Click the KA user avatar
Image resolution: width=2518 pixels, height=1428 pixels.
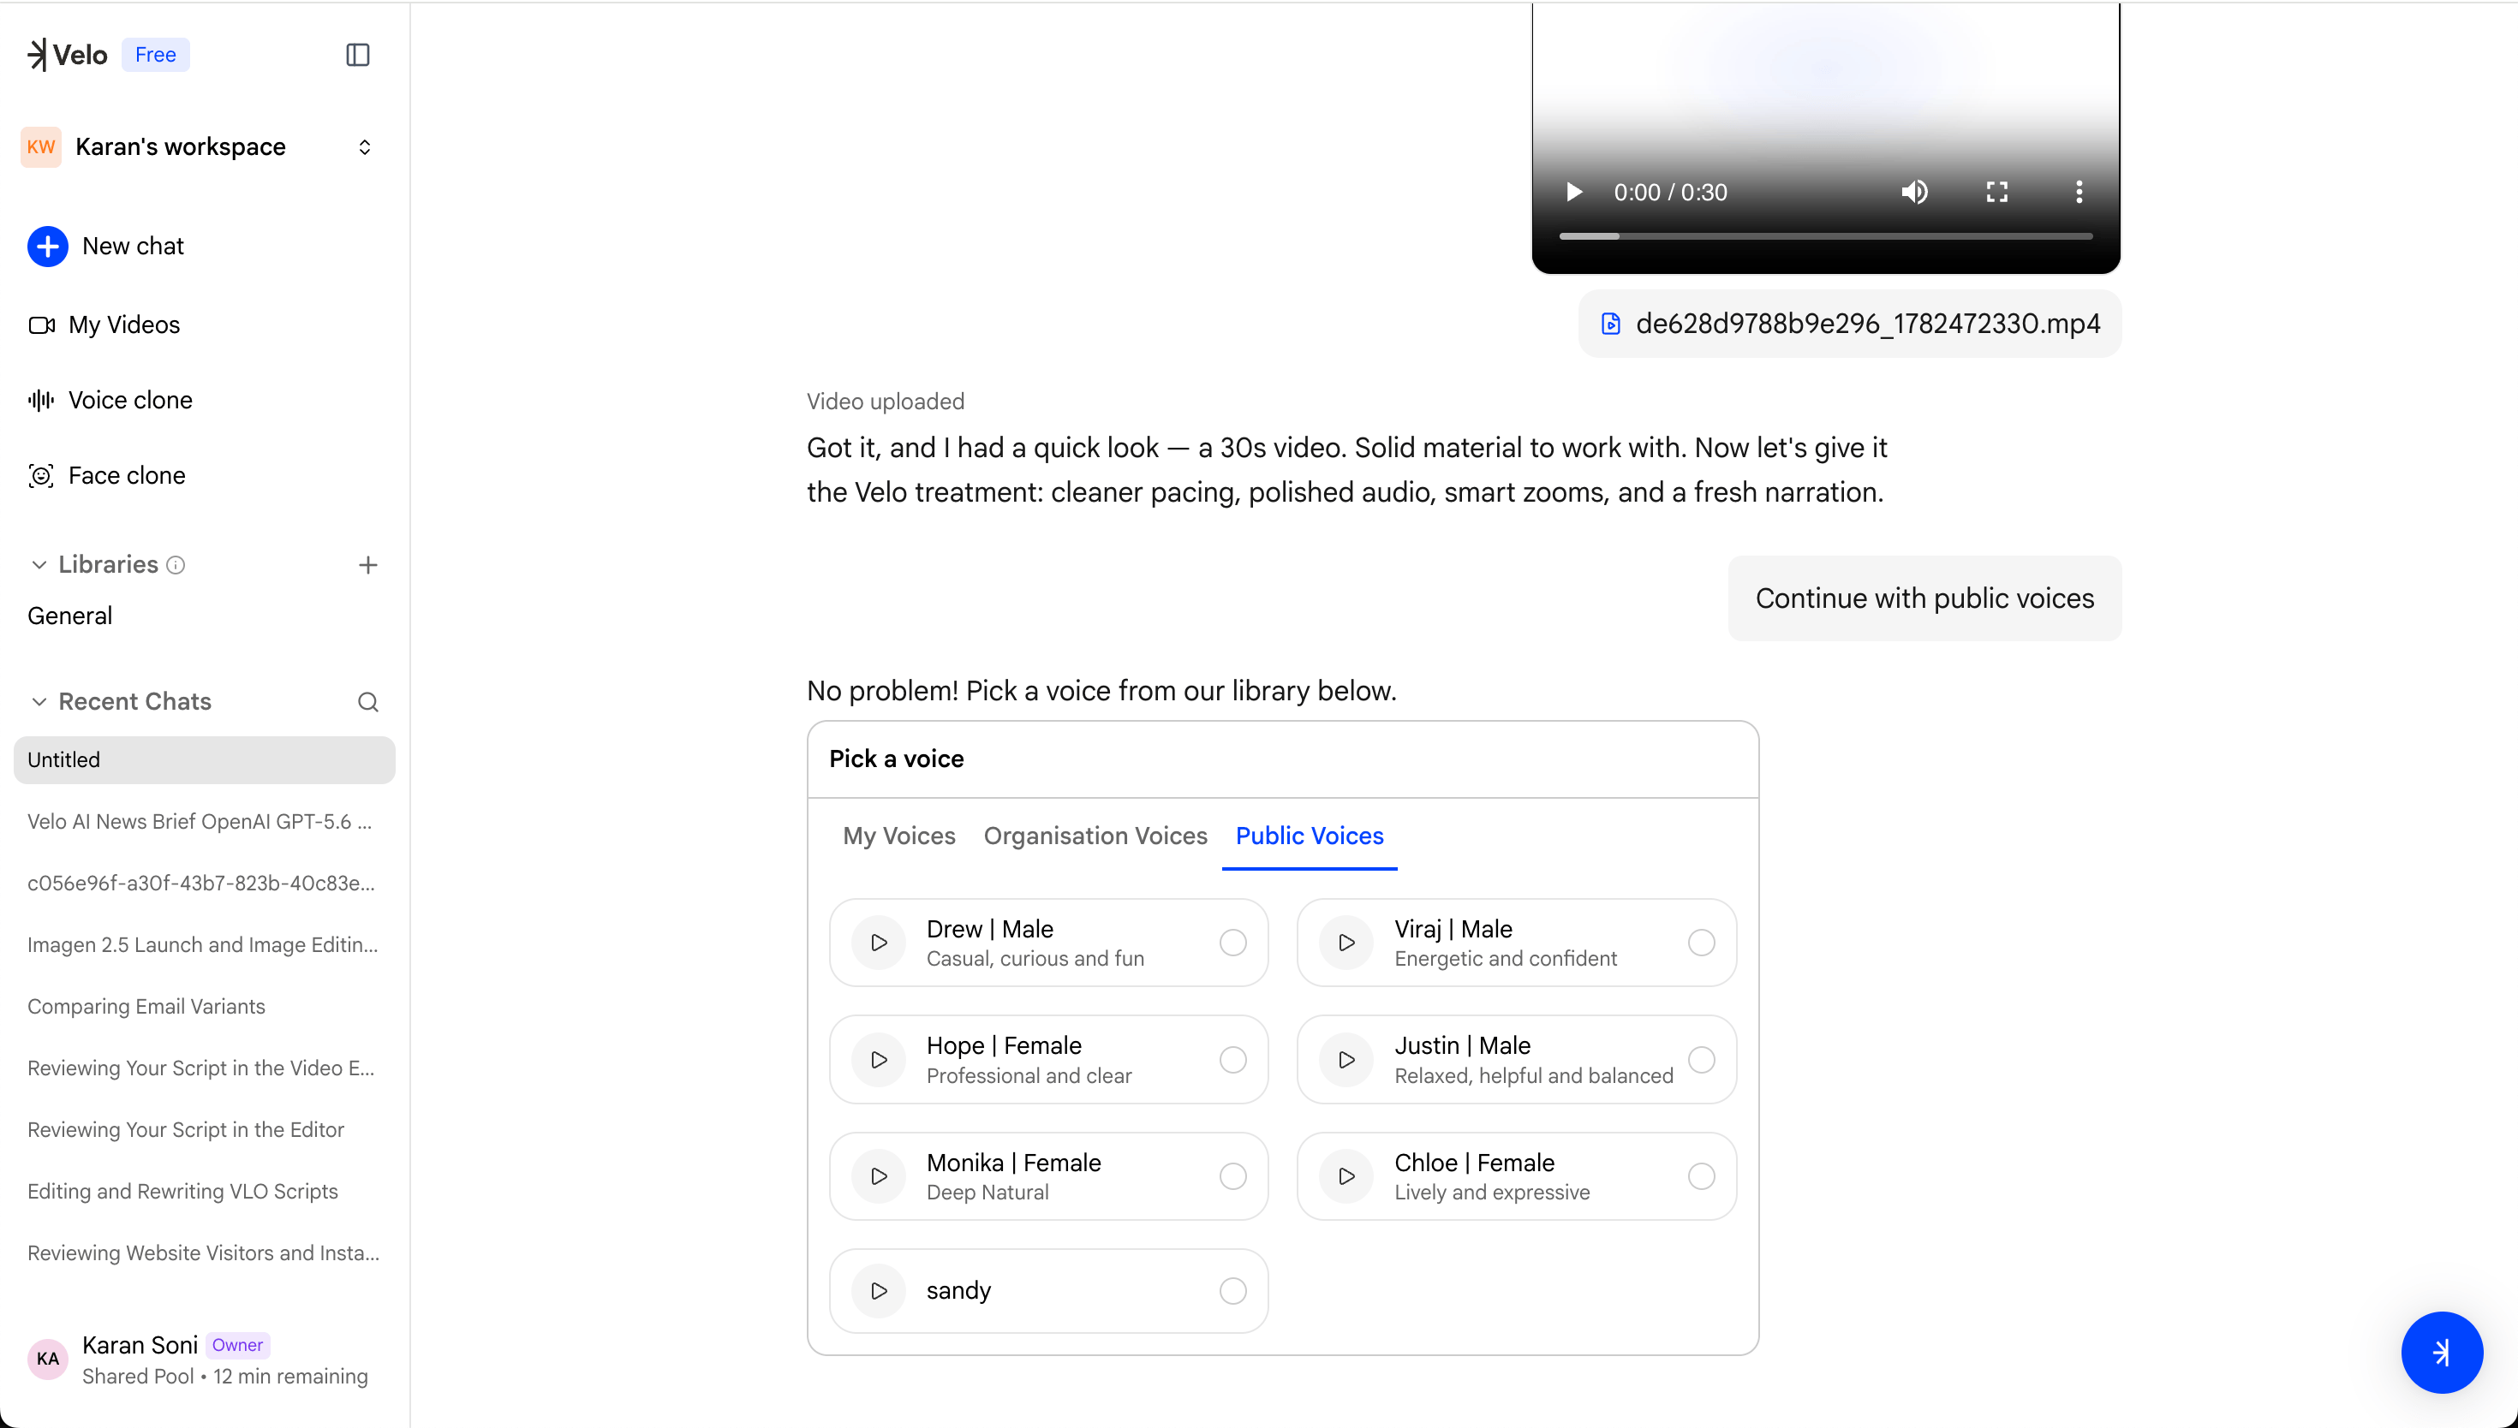47,1360
